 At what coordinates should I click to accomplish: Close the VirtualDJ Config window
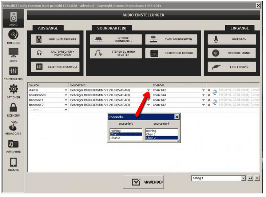click(258, 5)
